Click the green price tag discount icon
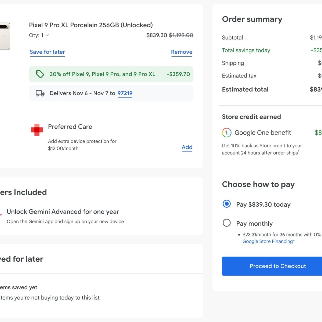 40,74
